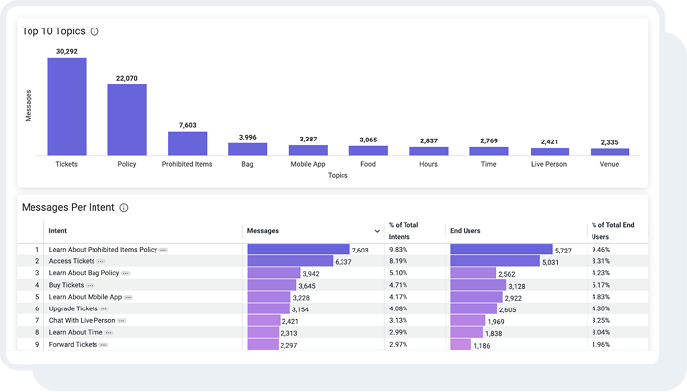Select the Live Person bar
Viewport: 687px width, 392px height.
[549, 152]
